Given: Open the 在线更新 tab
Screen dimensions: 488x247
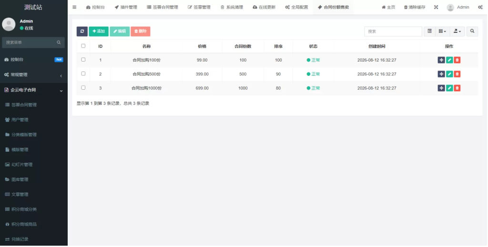Looking at the screenshot, I should click(264, 7).
